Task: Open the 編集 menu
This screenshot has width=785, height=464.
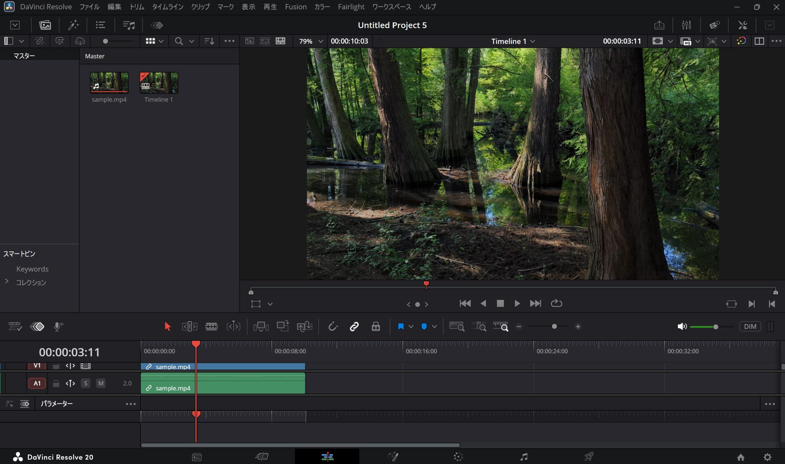Action: (114, 6)
